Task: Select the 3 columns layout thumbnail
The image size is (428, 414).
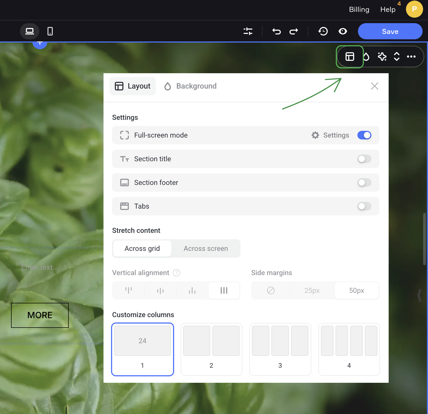Action: (280, 349)
